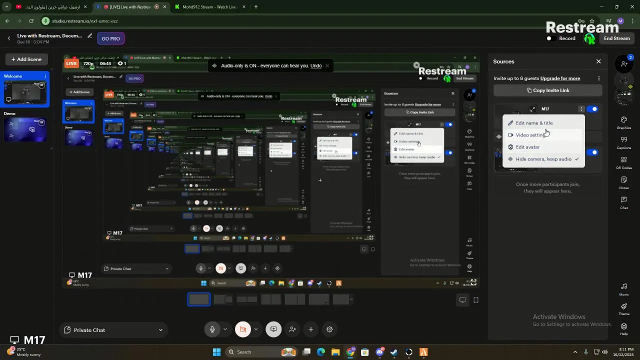Select the third layout with two equal panes
This screenshot has width=640, height=360.
click(247, 299)
